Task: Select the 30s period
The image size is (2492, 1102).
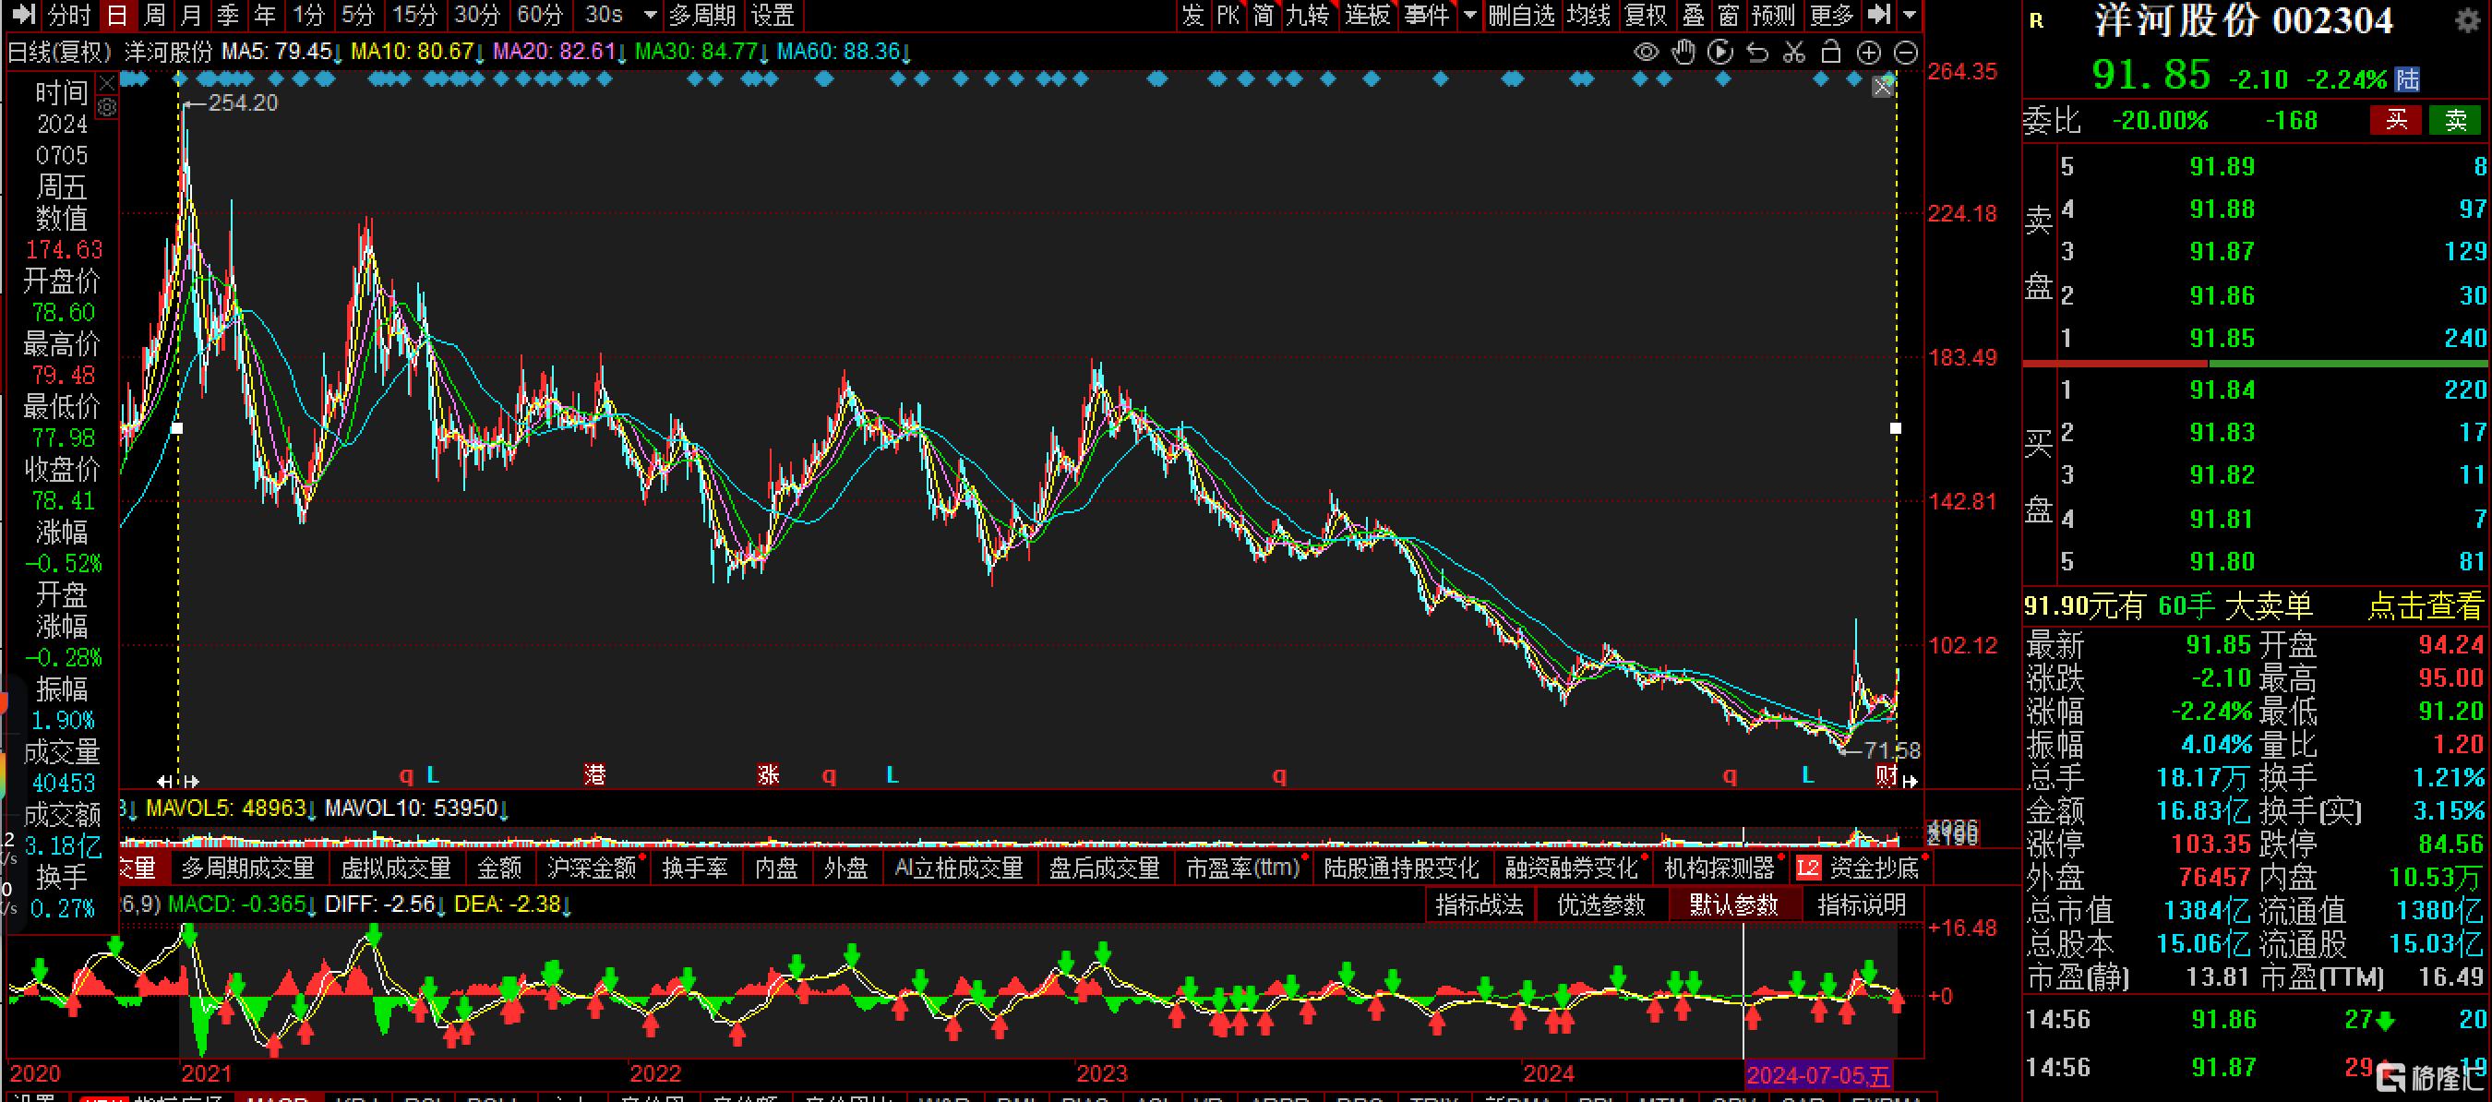Action: [604, 15]
